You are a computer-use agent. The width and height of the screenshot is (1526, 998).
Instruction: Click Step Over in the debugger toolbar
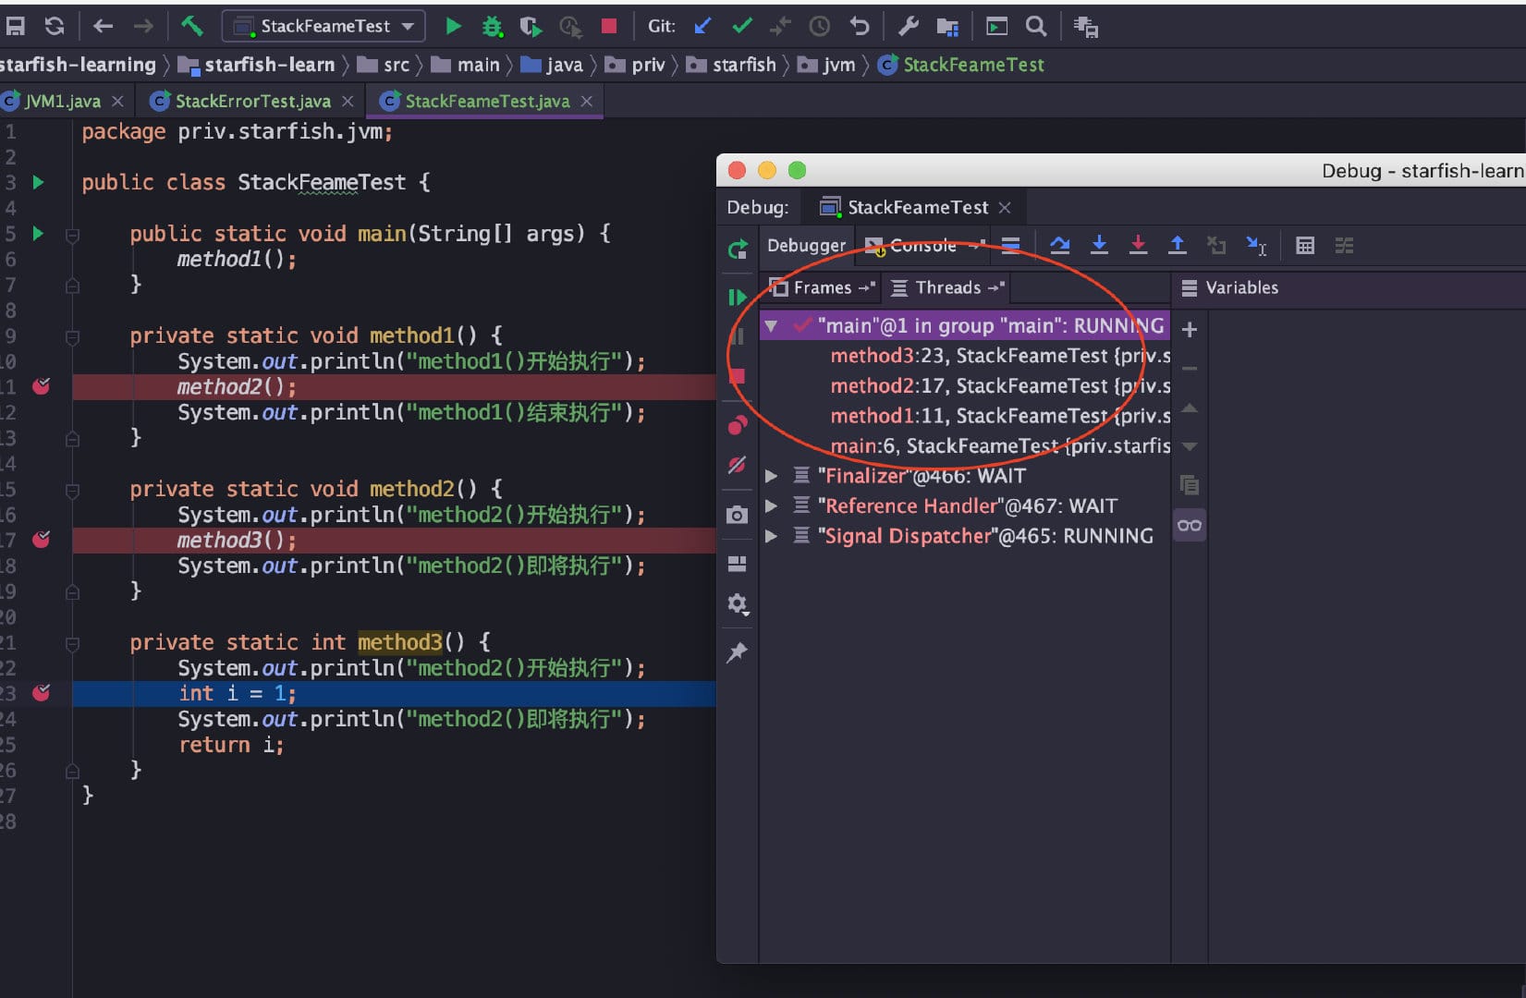point(1060,245)
